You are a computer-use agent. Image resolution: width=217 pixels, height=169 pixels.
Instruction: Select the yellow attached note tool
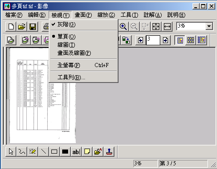87,151
